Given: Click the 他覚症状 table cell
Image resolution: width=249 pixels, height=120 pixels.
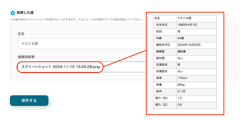Looking at the screenshot, I should click(165, 72).
